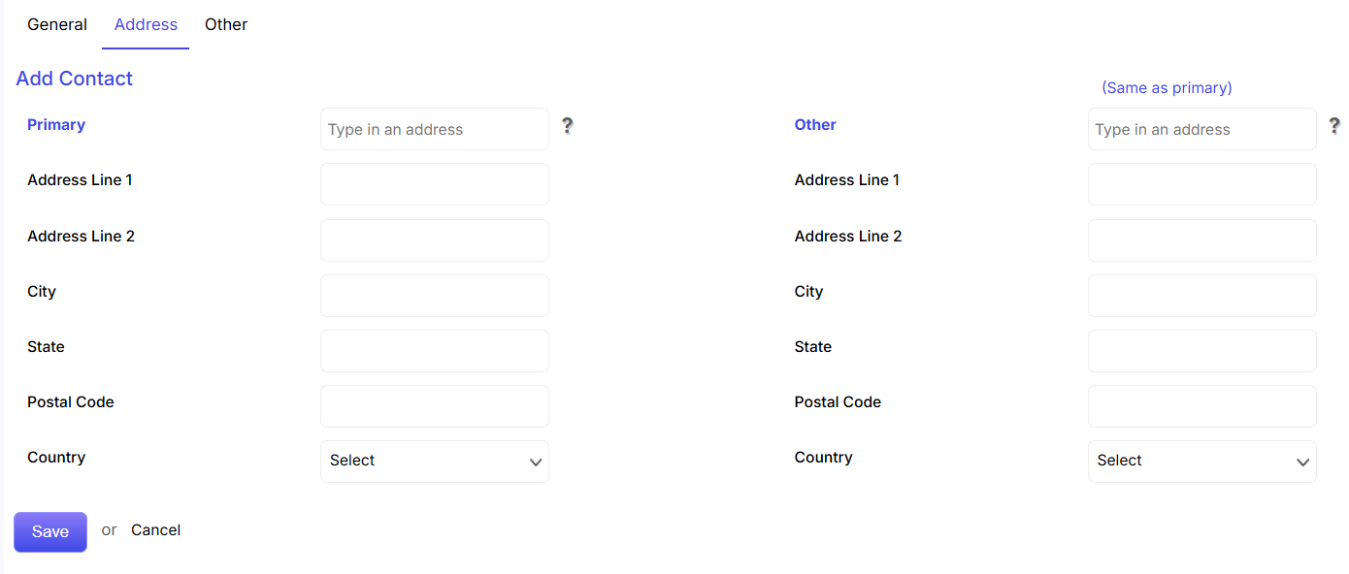Click Other Address Line 1 field
This screenshot has width=1349, height=574.
pos(1201,184)
